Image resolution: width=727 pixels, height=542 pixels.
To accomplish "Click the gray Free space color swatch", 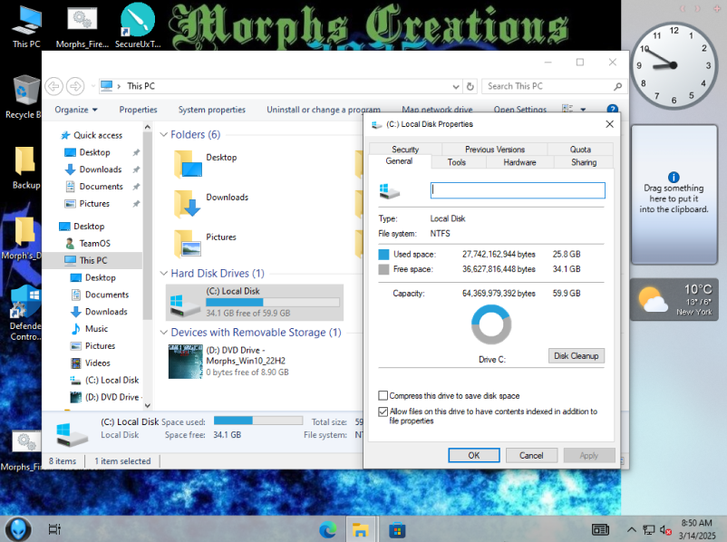I will point(383,269).
